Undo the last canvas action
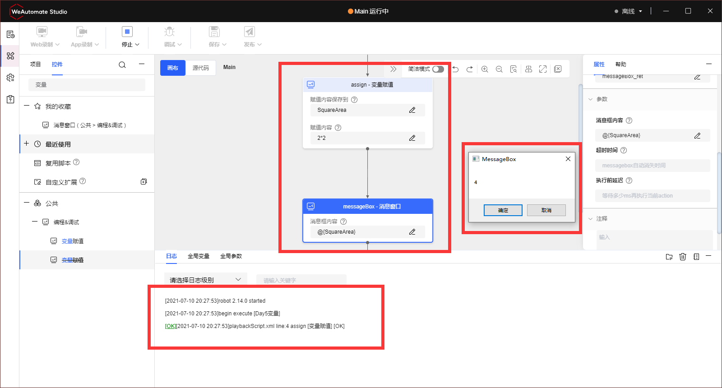The image size is (722, 388). (456, 69)
